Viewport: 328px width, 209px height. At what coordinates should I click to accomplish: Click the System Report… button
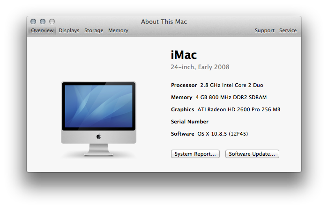(195, 154)
